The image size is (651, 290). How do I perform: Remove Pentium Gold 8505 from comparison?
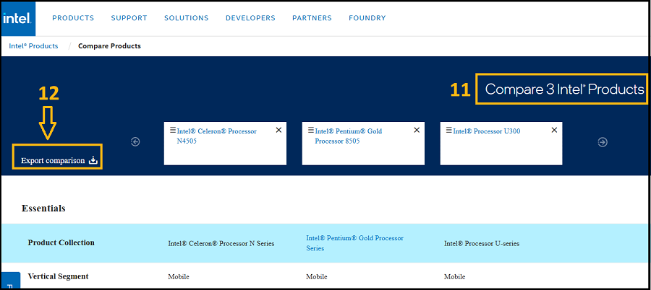417,130
